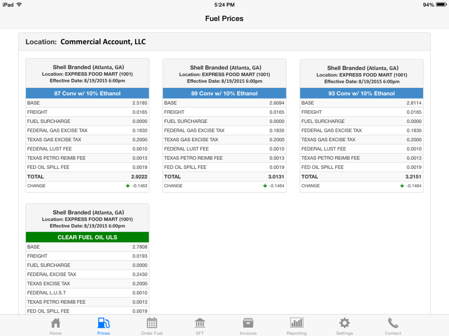This screenshot has width=449, height=336.
Task: Click BASE value 2.7808
Action: pos(140,247)
